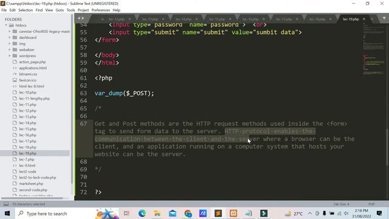The width and height of the screenshot is (389, 219).
Task: Open the tab list dropdown arrow
Action: click(x=384, y=18)
